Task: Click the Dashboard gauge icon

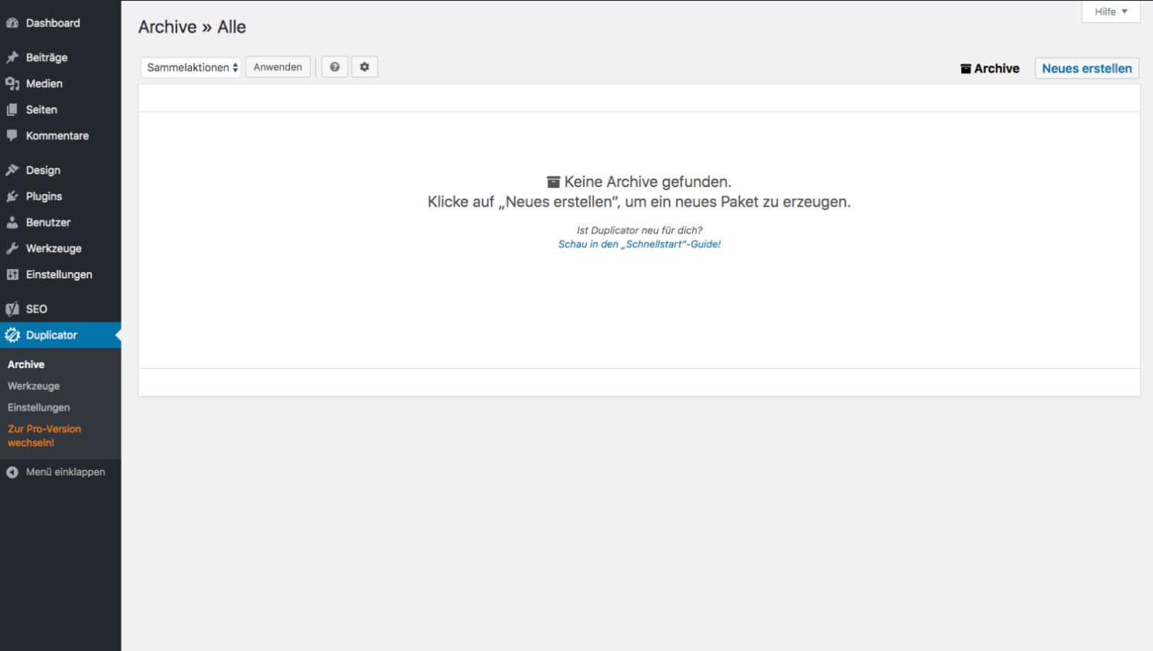Action: (12, 23)
